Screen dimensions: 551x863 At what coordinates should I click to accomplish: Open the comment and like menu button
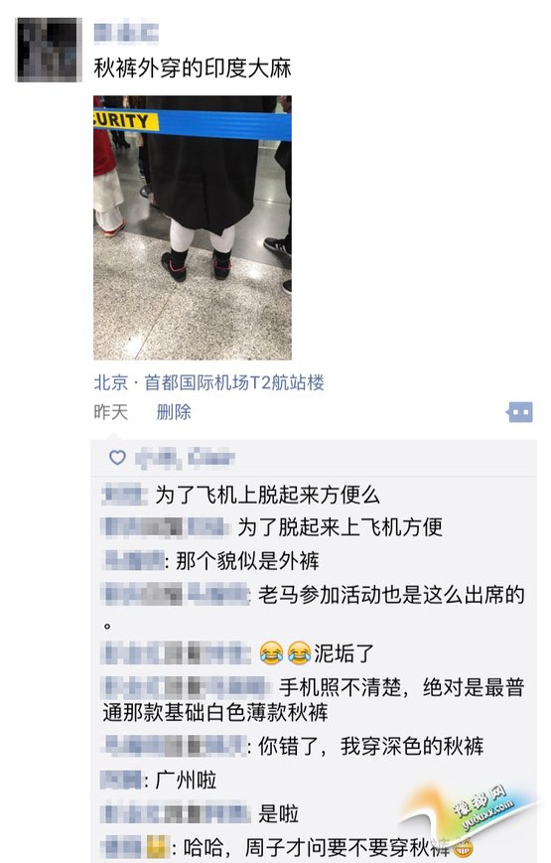(520, 412)
